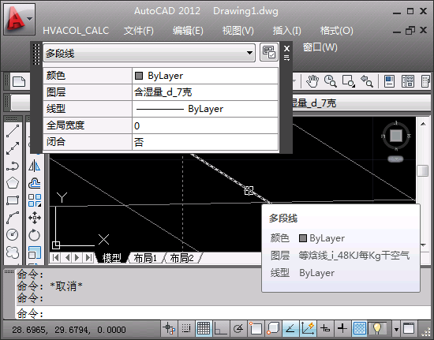Open the 颜色 ByLayer property value

point(205,76)
